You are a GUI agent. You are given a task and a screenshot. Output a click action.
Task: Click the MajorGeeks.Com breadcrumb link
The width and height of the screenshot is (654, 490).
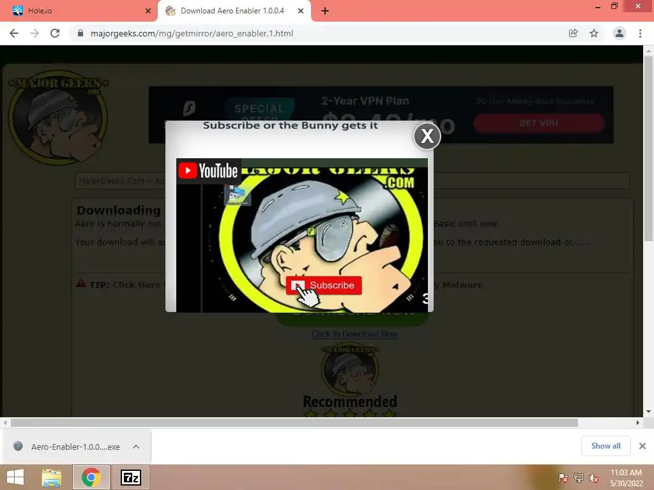click(x=111, y=181)
